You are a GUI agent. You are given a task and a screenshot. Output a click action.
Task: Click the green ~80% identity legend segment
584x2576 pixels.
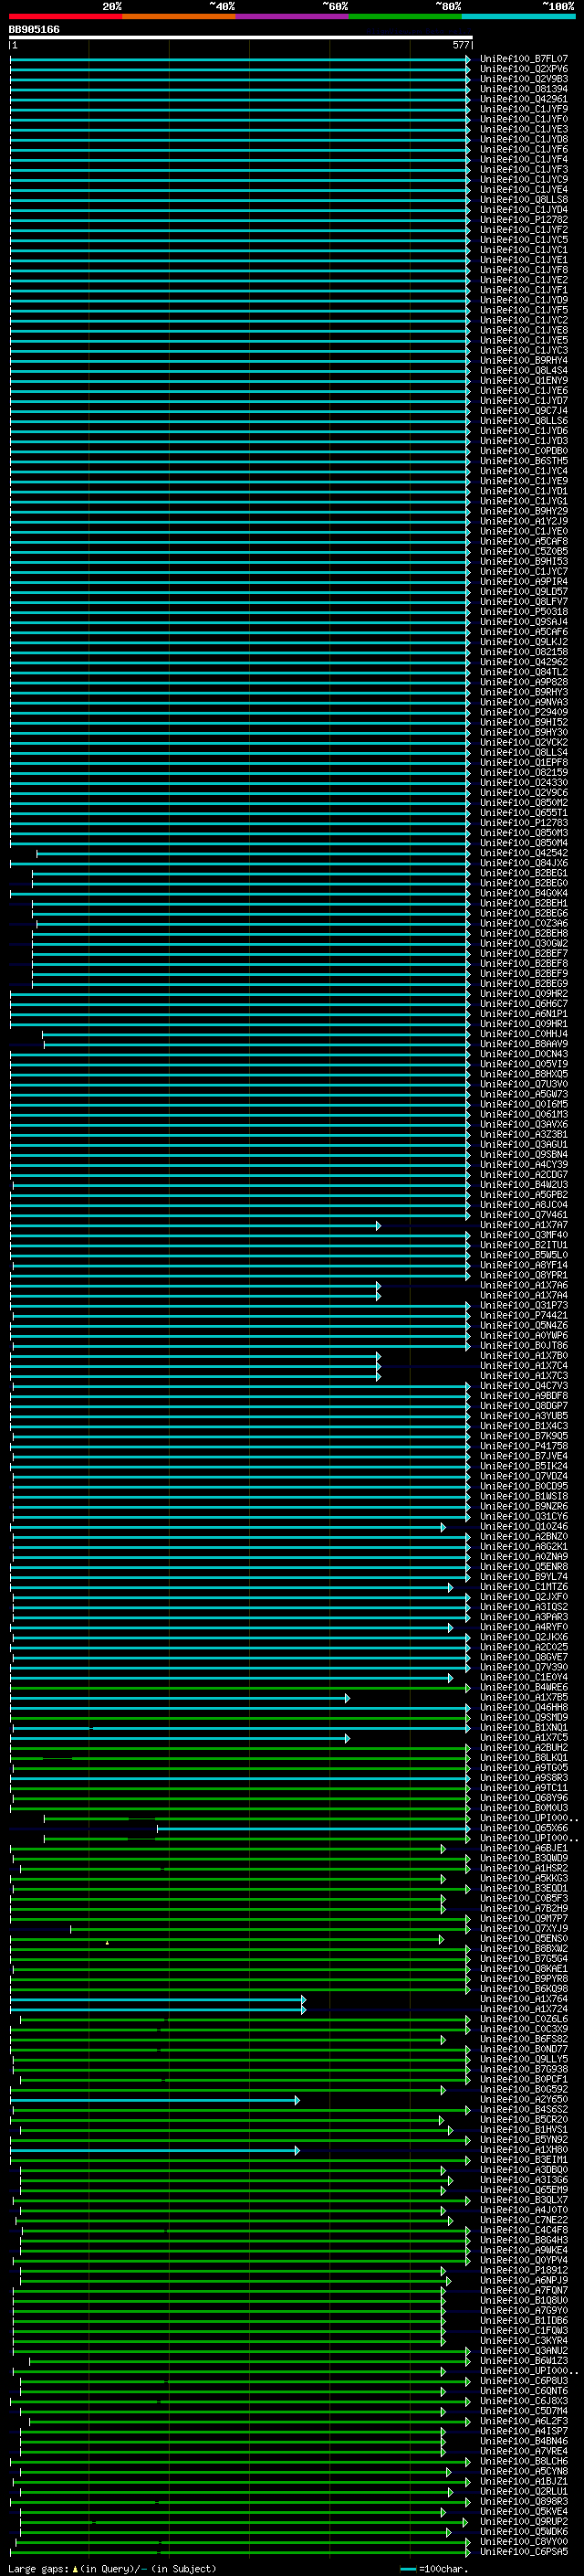pos(405,16)
